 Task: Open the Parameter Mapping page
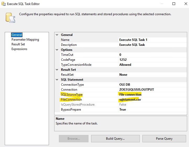(x=25, y=40)
